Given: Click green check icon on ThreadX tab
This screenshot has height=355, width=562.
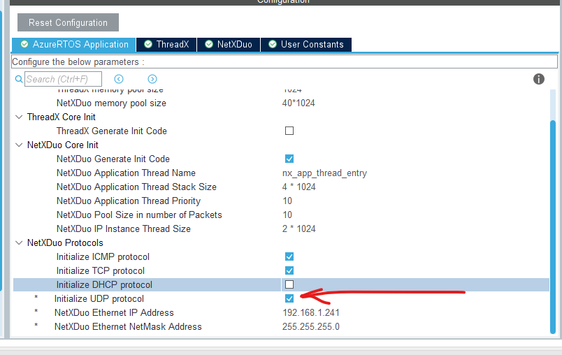Looking at the screenshot, I should tap(148, 44).
